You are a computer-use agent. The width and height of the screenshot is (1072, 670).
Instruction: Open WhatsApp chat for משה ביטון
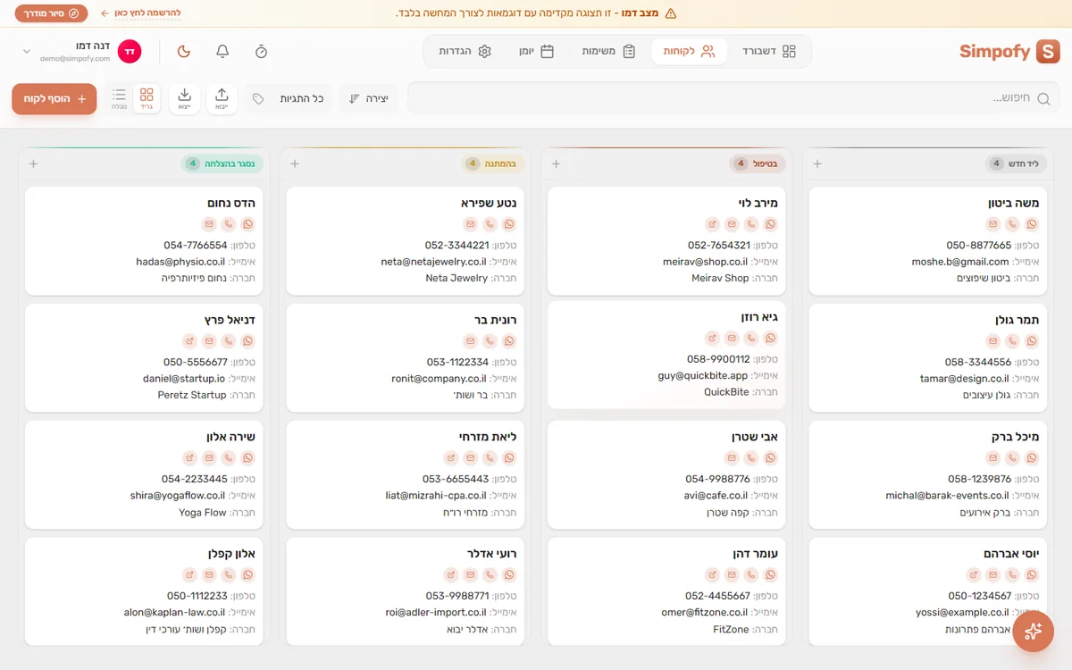1032,225
